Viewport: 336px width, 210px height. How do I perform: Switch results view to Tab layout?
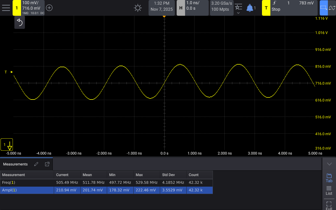tap(329, 178)
